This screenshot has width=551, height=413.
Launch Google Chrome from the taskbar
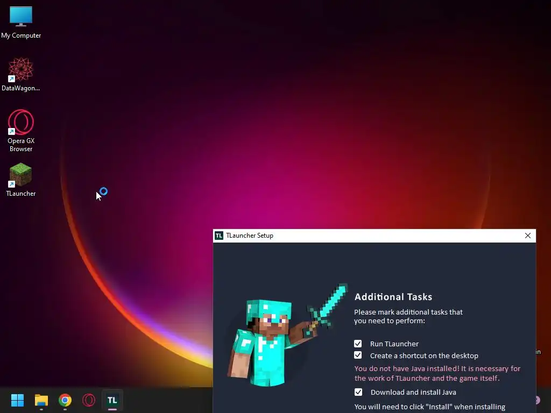click(x=65, y=400)
